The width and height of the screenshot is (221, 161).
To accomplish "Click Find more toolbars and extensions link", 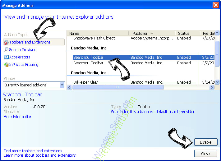I will (35, 151).
